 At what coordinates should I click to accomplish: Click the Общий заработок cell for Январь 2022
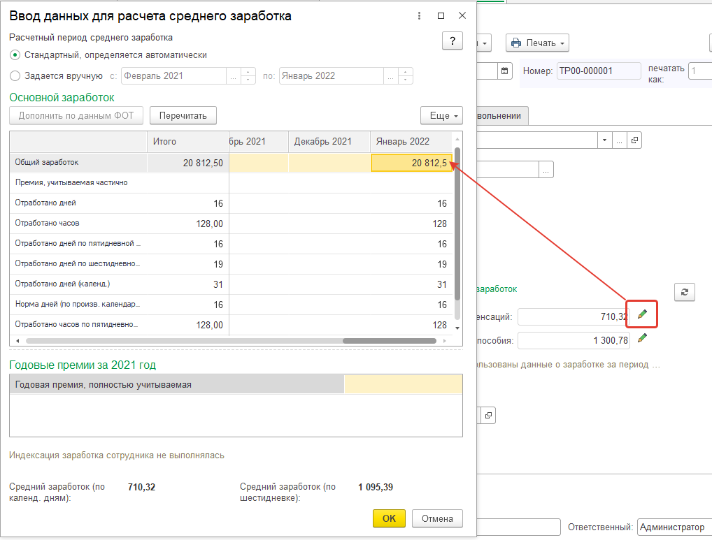[x=411, y=163]
